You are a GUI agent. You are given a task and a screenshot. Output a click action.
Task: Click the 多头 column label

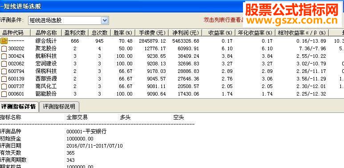(125, 117)
